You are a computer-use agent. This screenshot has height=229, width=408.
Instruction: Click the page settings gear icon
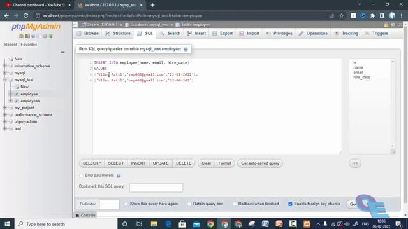pos(393,25)
